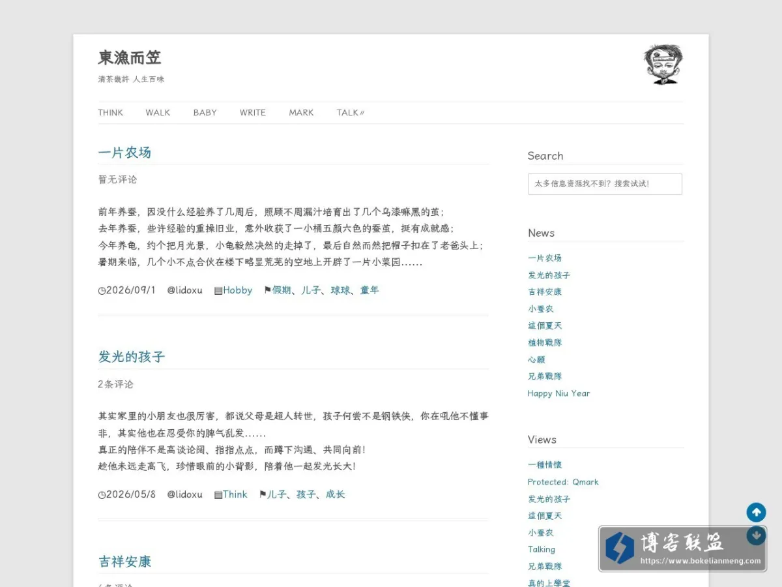The width and height of the screenshot is (782, 587).
Task: Click the date 2026/05/8
Action: [130, 494]
